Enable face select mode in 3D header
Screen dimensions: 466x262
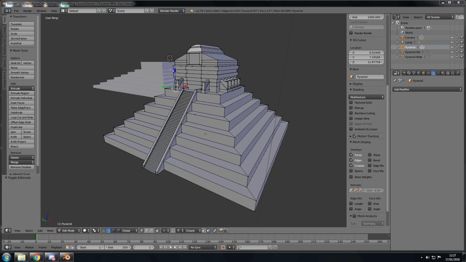pyautogui.click(x=151, y=231)
